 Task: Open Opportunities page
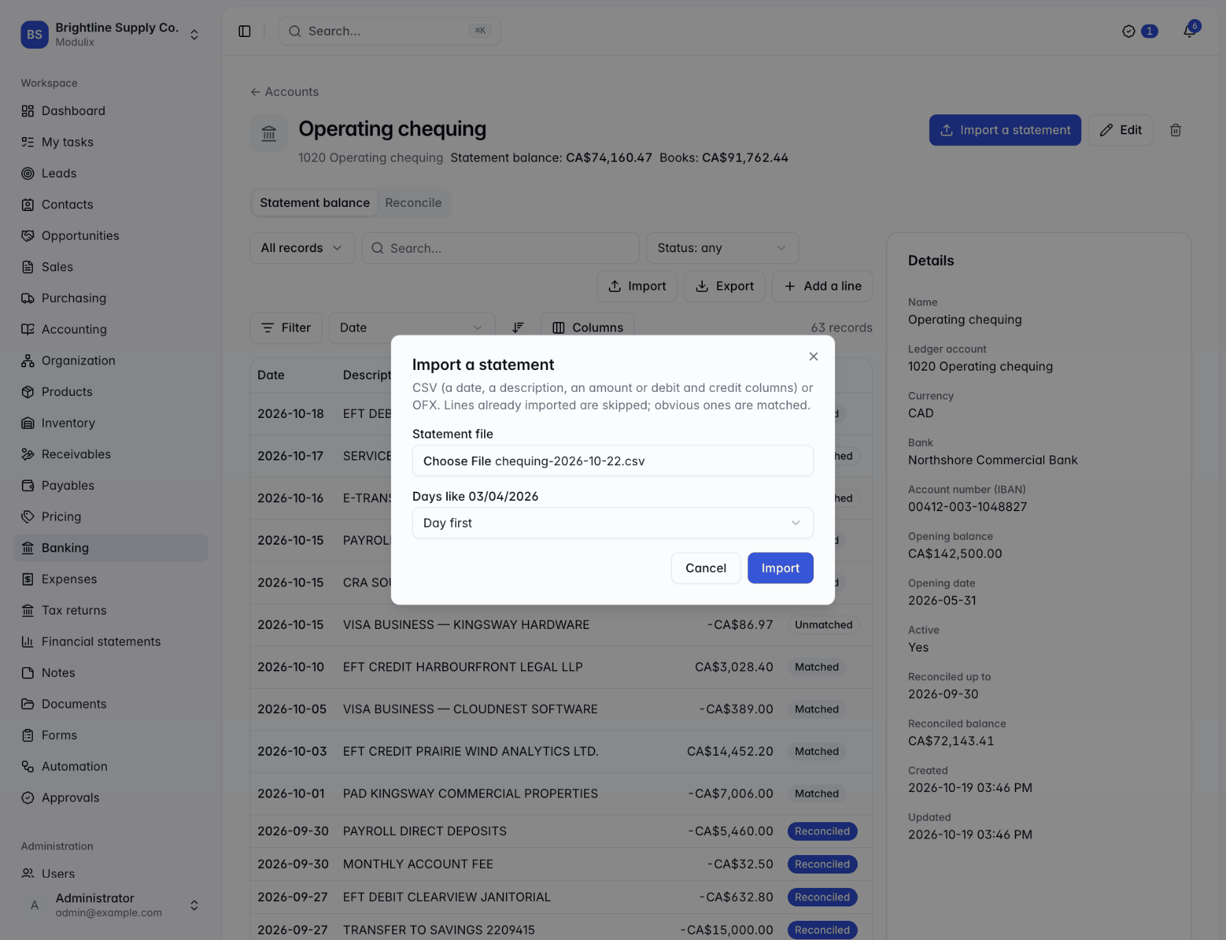pos(111,236)
